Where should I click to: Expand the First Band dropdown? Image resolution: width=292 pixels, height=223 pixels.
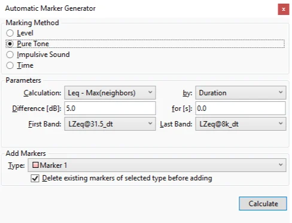(110, 124)
